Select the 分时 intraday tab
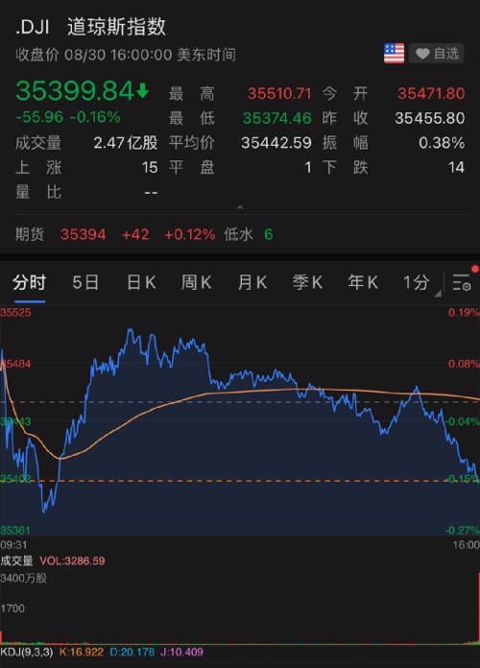 pyautogui.click(x=29, y=282)
